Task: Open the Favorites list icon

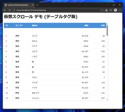Action: 111,10
